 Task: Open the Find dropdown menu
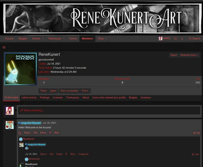85,91
